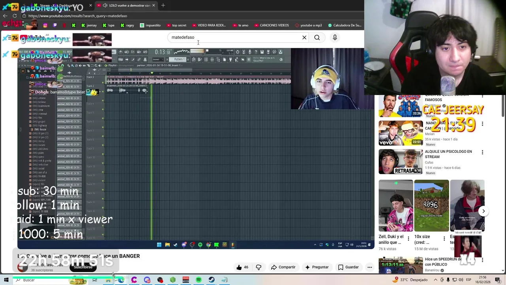Show next Shorts with the right chevron

point(483,211)
